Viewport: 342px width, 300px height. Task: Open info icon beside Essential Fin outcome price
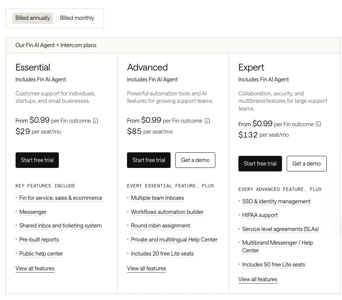point(95,121)
